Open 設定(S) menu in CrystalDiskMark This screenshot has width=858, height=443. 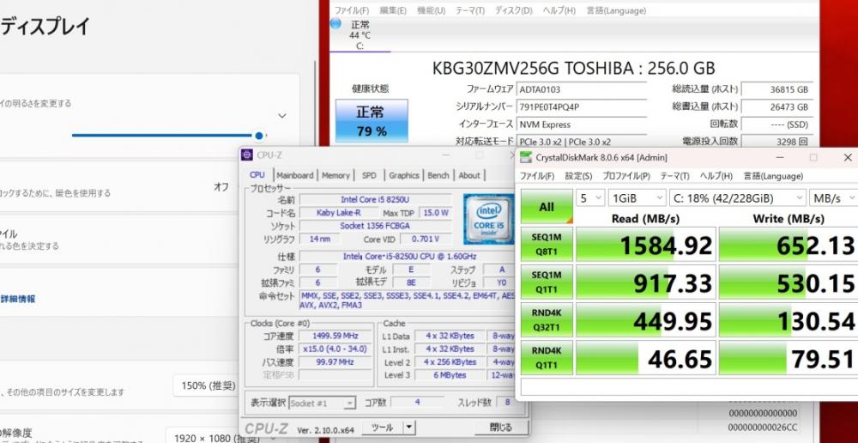click(x=578, y=176)
